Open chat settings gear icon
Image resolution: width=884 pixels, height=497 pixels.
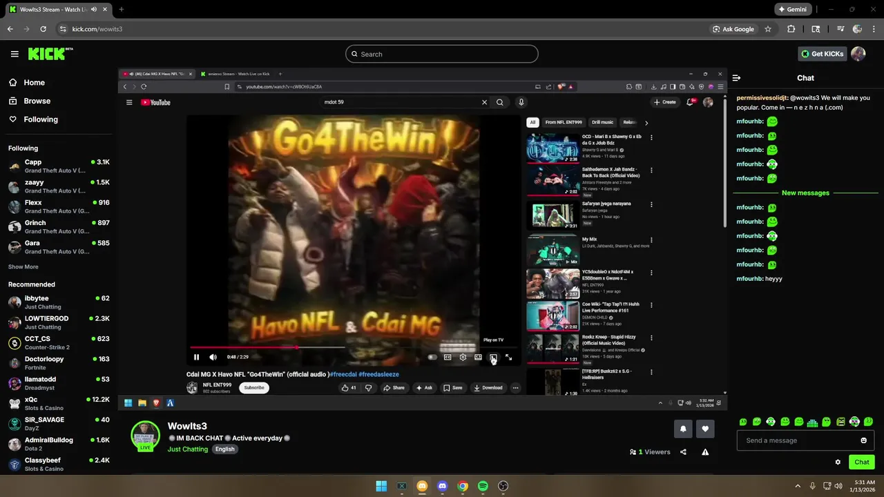point(838,462)
